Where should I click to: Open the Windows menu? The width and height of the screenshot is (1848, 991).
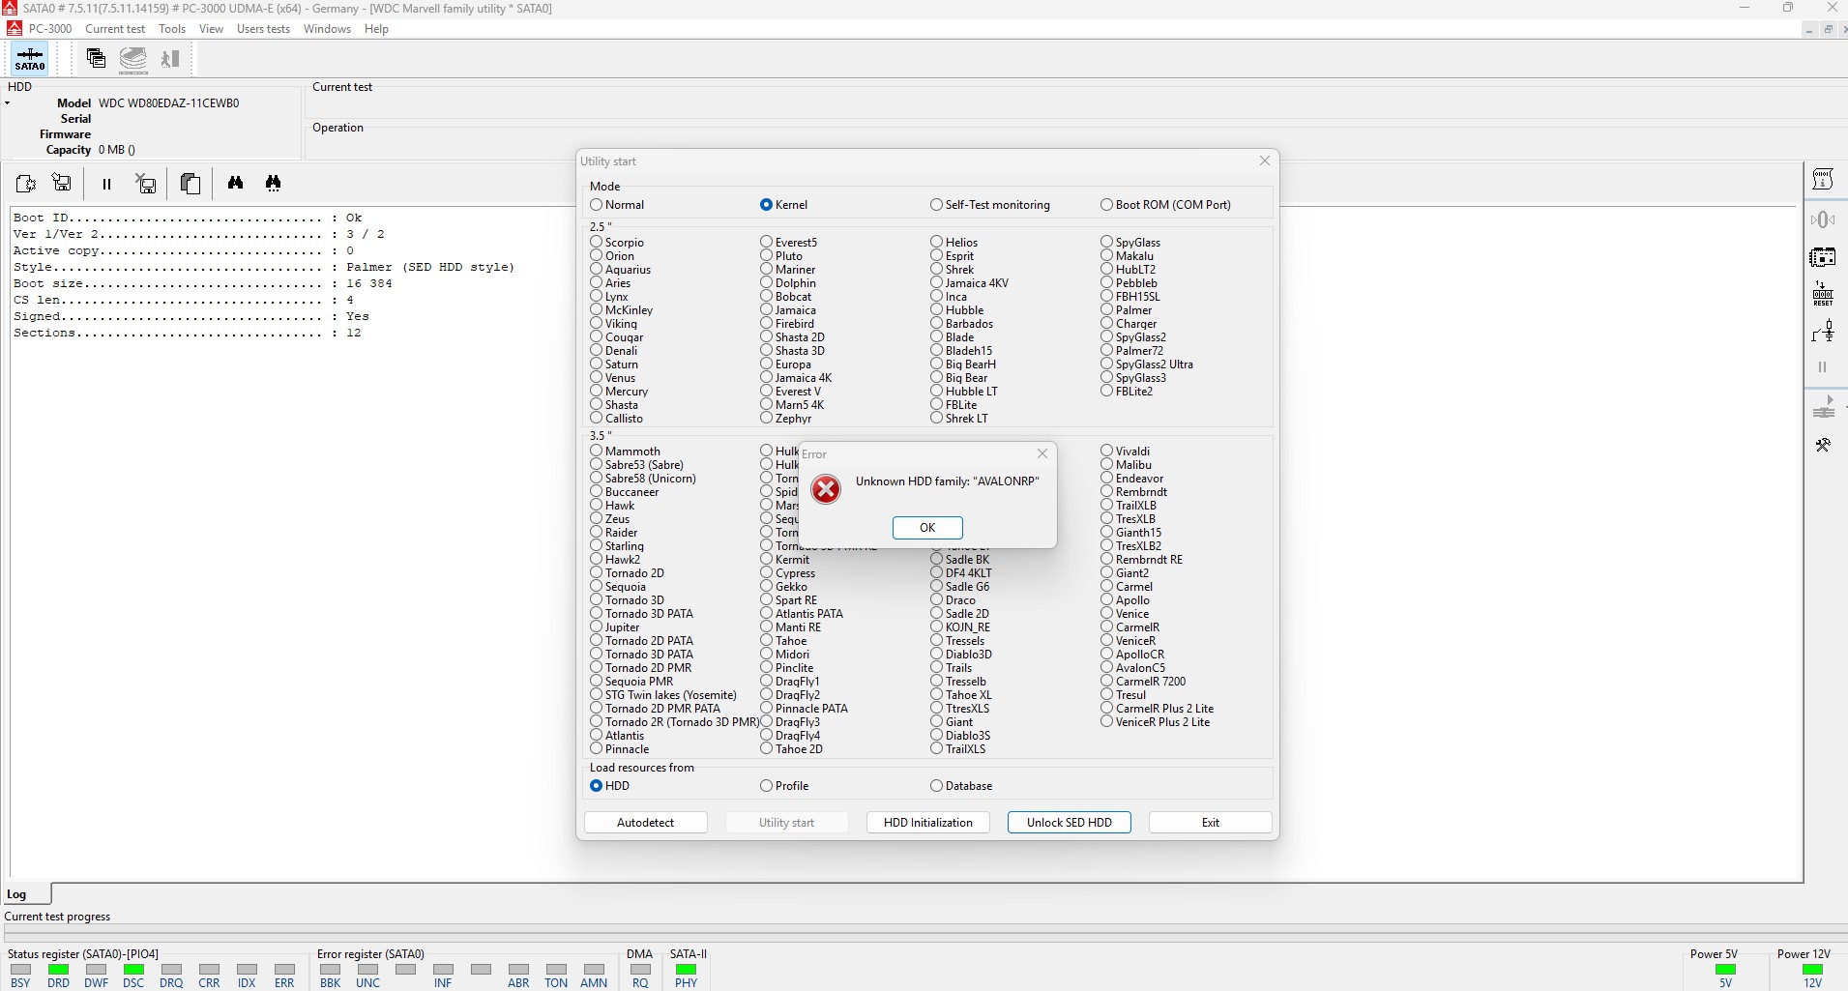(x=327, y=29)
